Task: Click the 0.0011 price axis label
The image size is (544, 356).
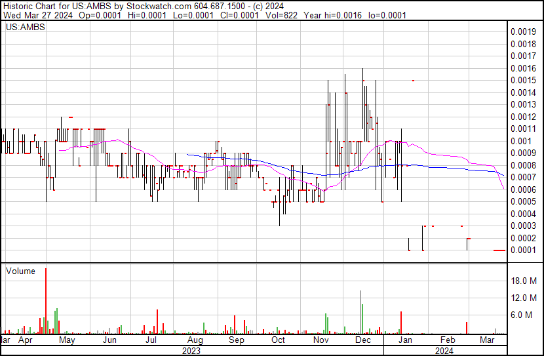Action: [x=523, y=129]
